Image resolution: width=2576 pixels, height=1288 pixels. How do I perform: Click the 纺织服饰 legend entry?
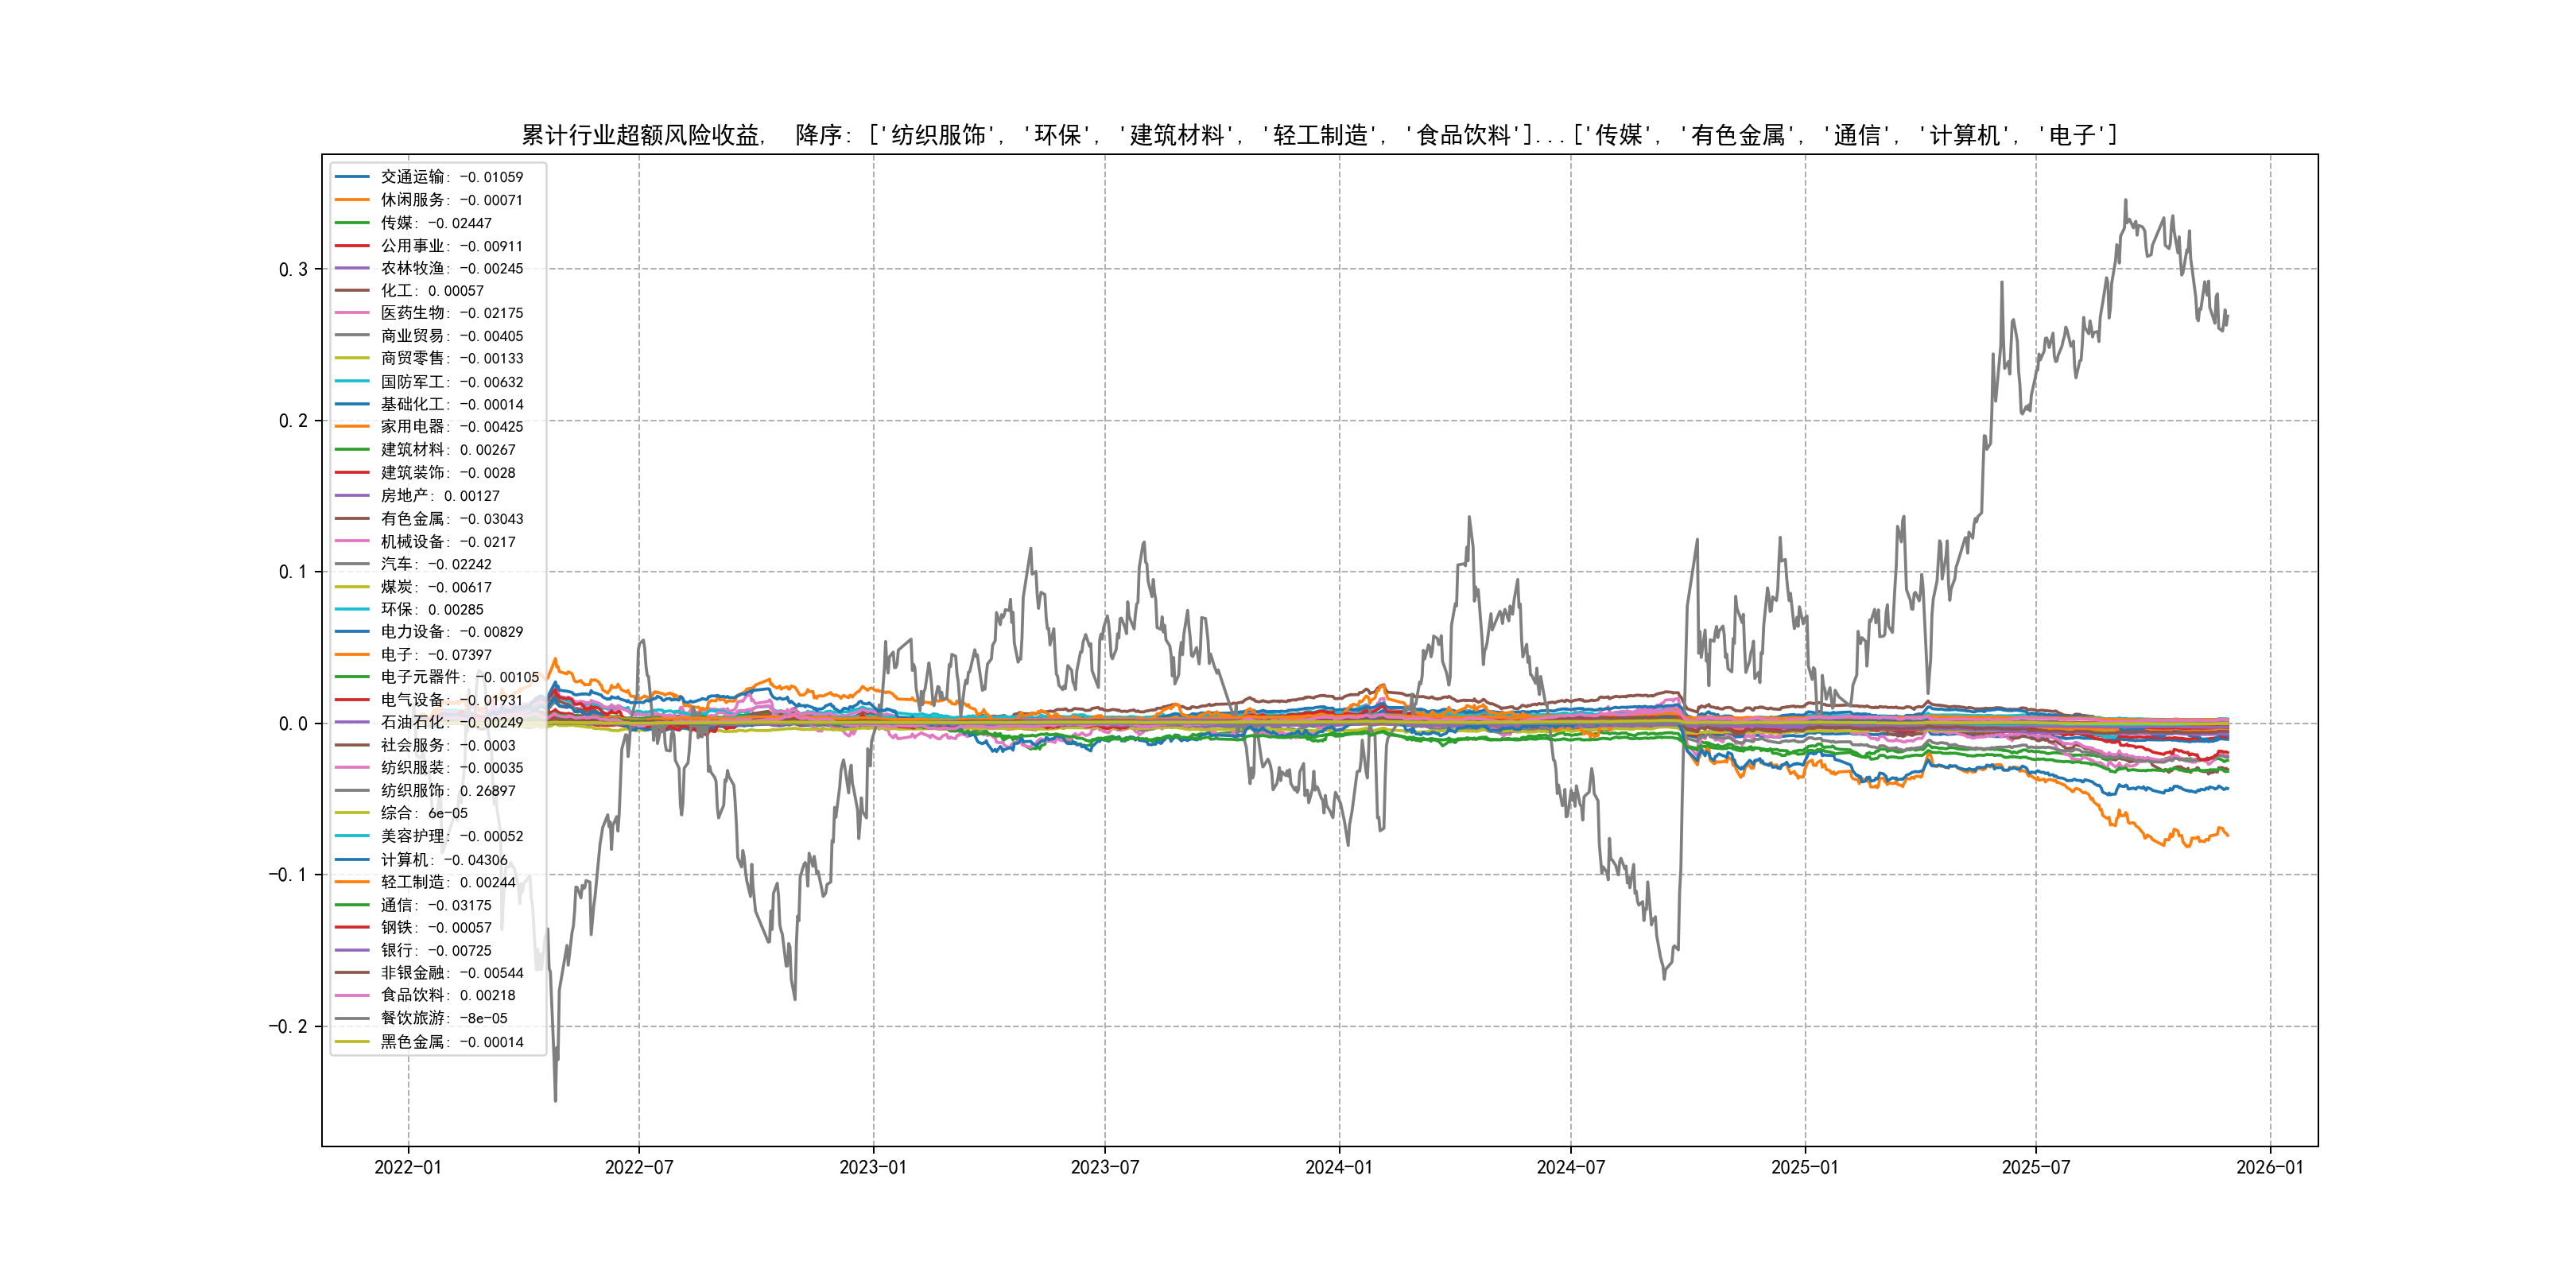coord(447,791)
